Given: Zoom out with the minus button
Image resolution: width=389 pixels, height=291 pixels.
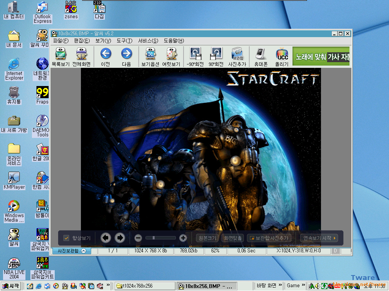Looking at the screenshot, I should pos(138,238).
